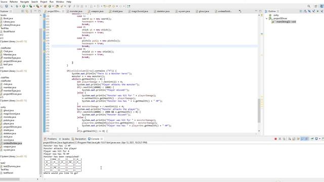Click Remove All Terminated Launches icon
This screenshot has height=182, width=324.
click(x=284, y=139)
